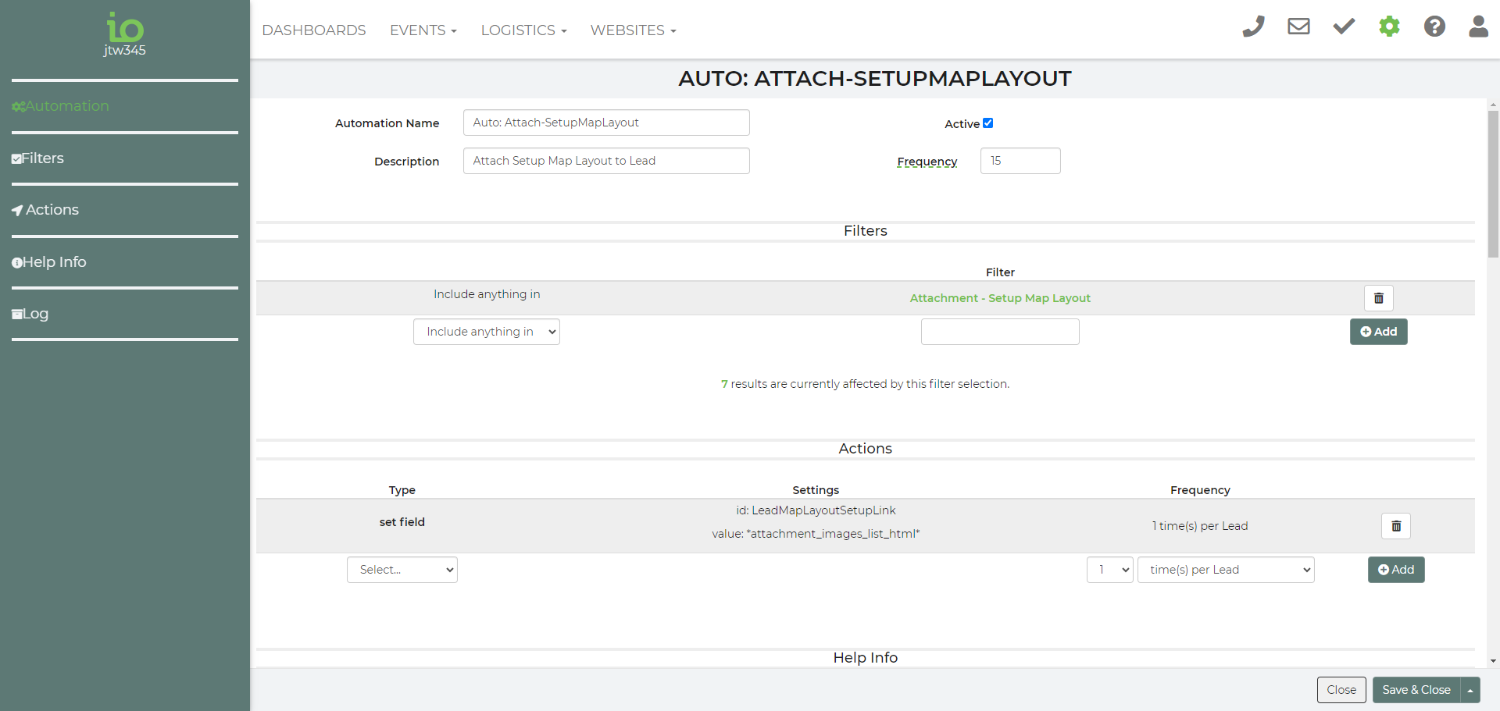Delete the set field action row
This screenshot has height=711, width=1500.
[x=1395, y=526]
